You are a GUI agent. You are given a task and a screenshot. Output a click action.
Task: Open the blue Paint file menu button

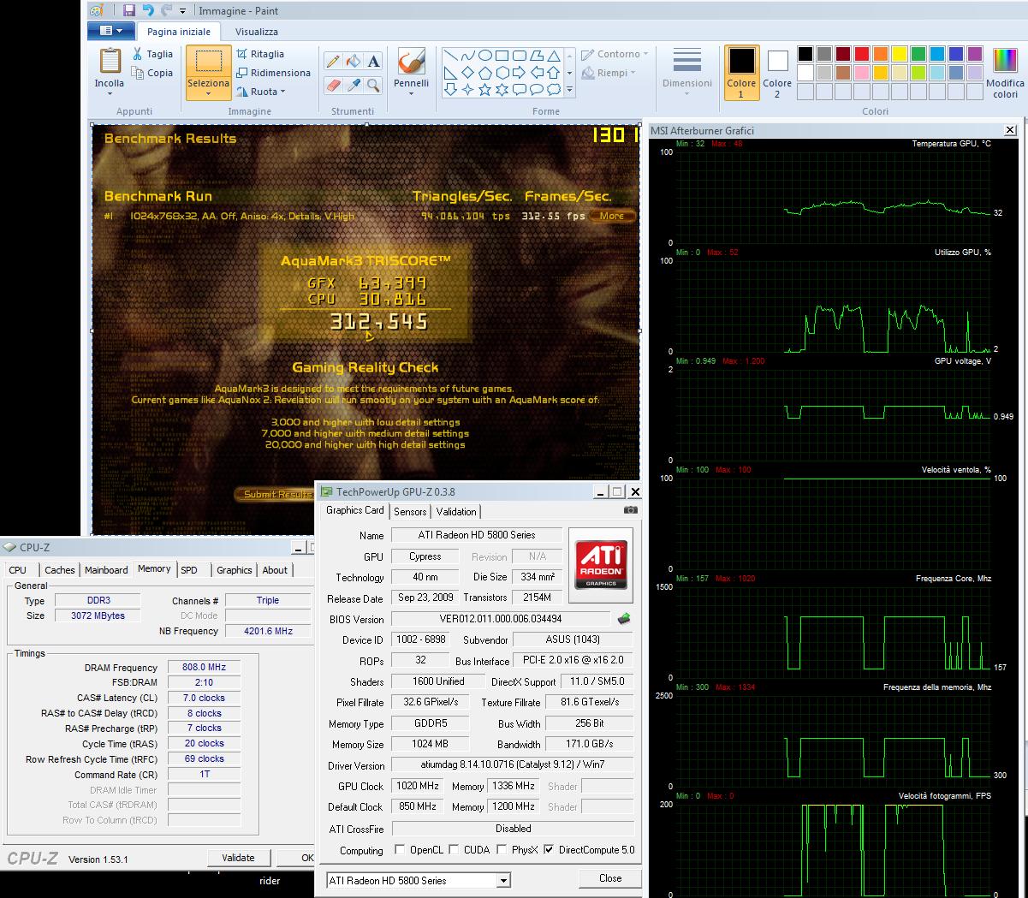point(111,31)
